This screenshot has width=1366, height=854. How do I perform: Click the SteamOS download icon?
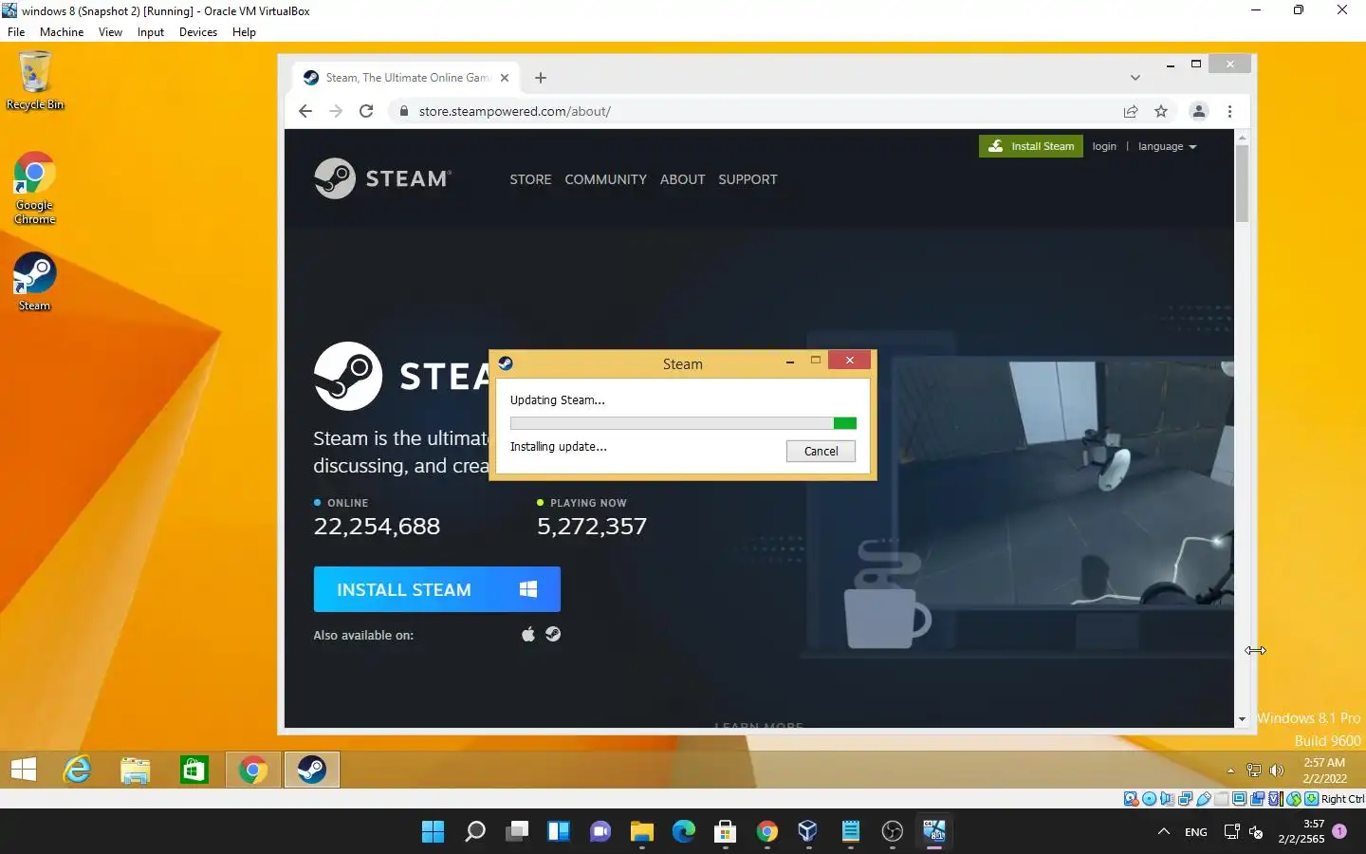click(553, 634)
